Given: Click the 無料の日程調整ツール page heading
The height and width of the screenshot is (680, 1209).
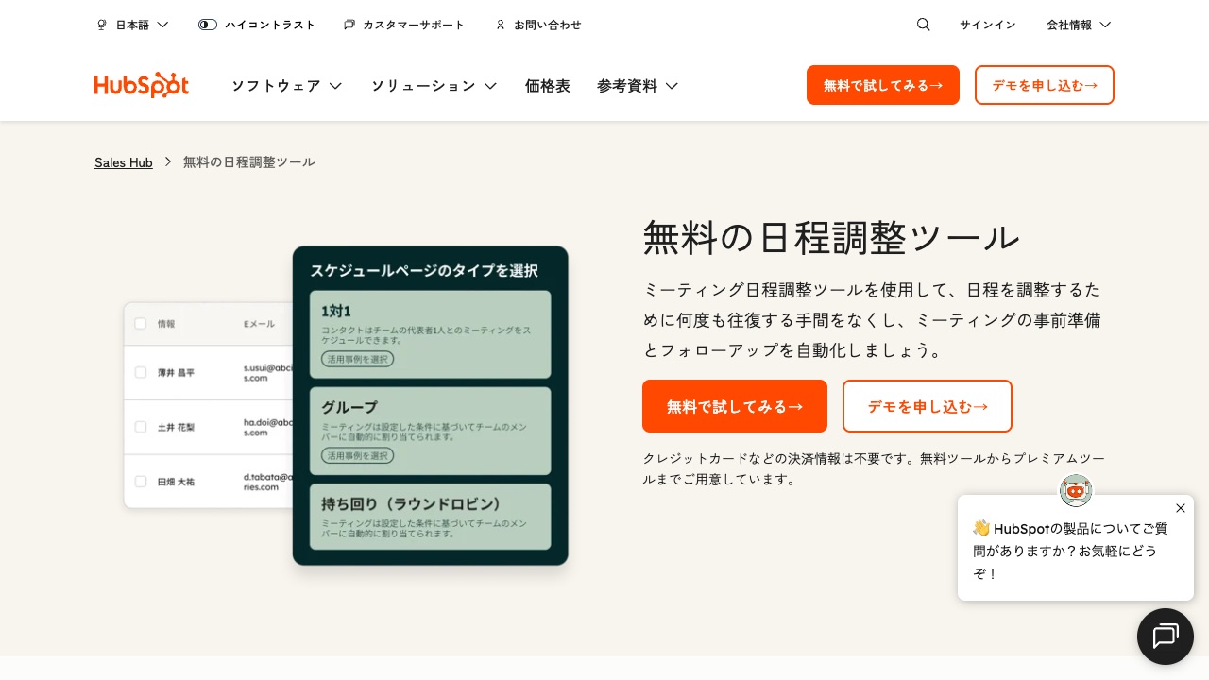Looking at the screenshot, I should [x=831, y=237].
